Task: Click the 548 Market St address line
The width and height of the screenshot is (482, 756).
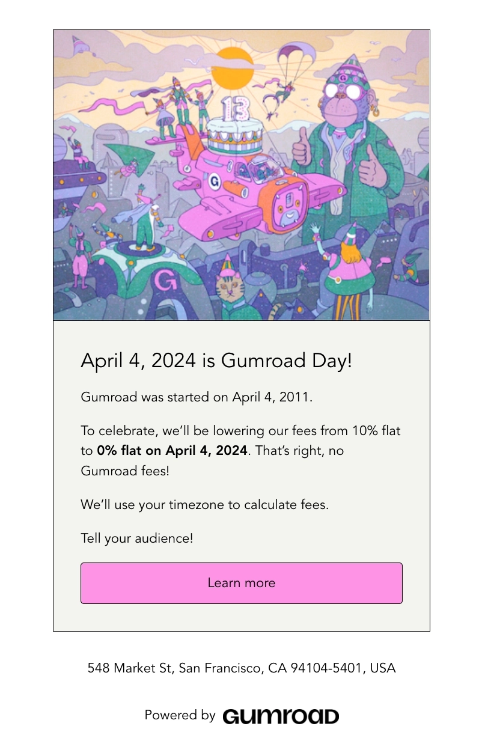Action: 241,668
